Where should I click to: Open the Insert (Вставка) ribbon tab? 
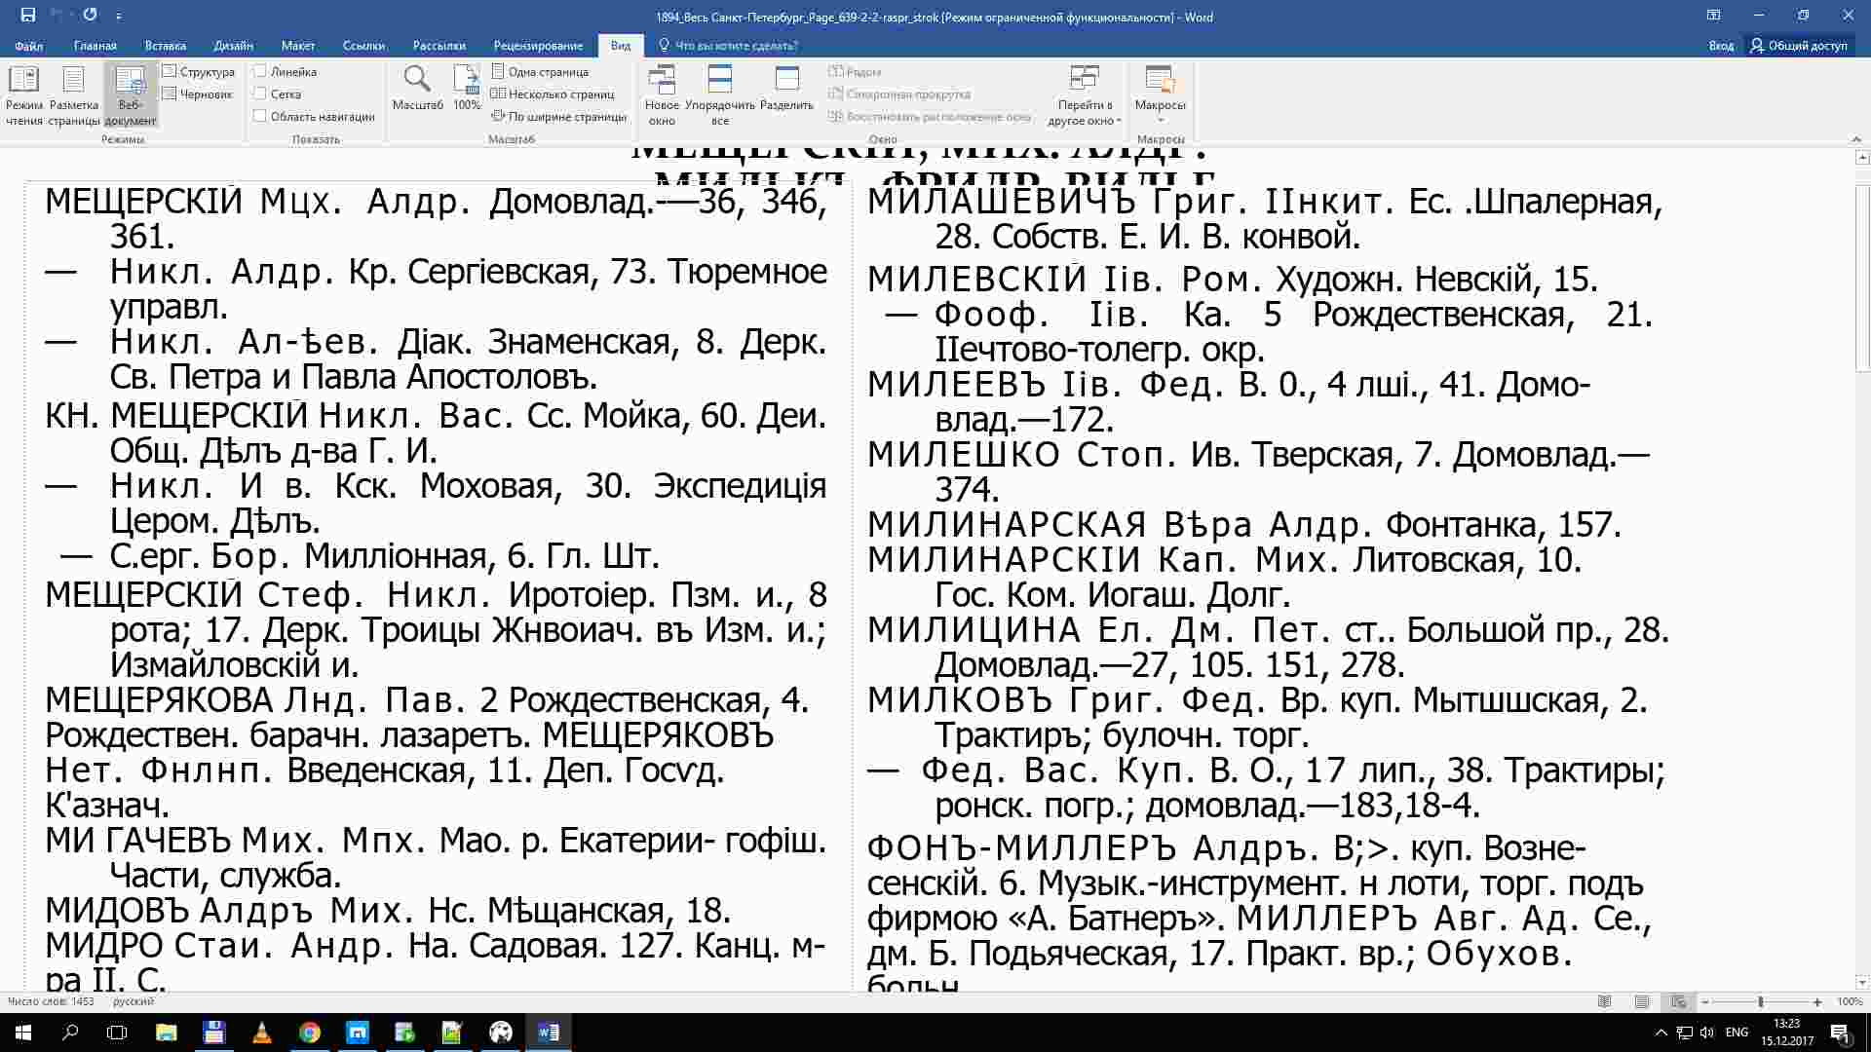pyautogui.click(x=165, y=46)
